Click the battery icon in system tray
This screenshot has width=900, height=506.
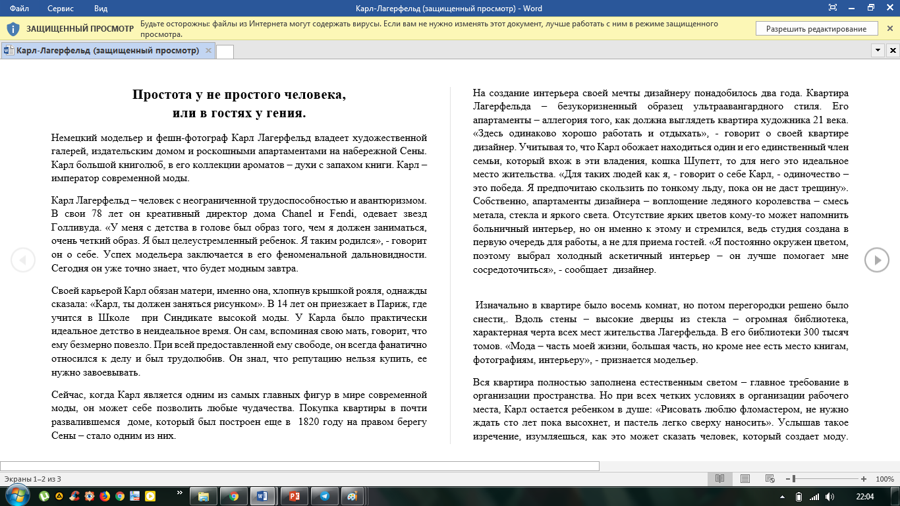pyautogui.click(x=799, y=497)
